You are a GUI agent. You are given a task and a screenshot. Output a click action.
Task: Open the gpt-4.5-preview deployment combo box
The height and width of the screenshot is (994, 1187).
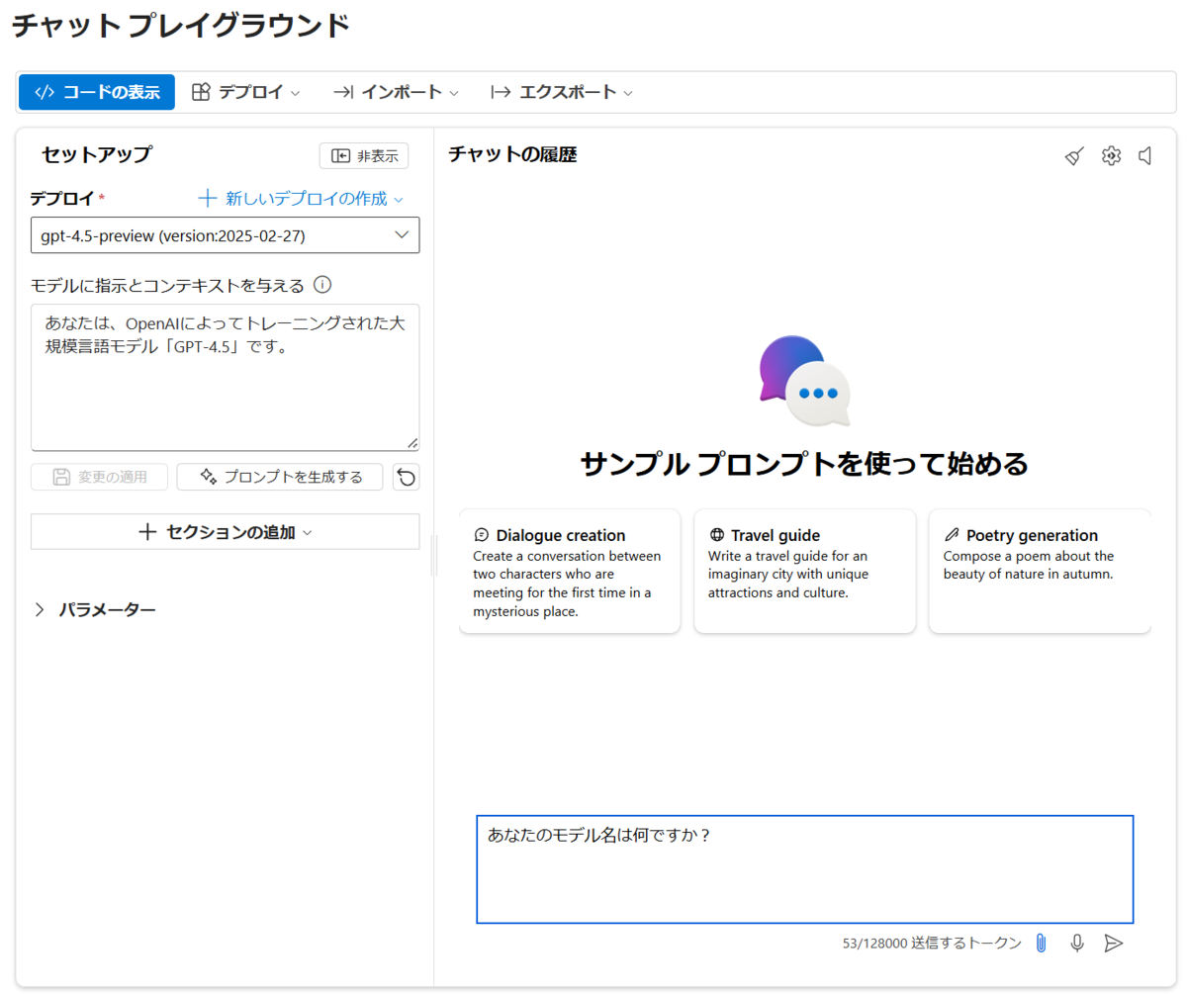tap(226, 235)
